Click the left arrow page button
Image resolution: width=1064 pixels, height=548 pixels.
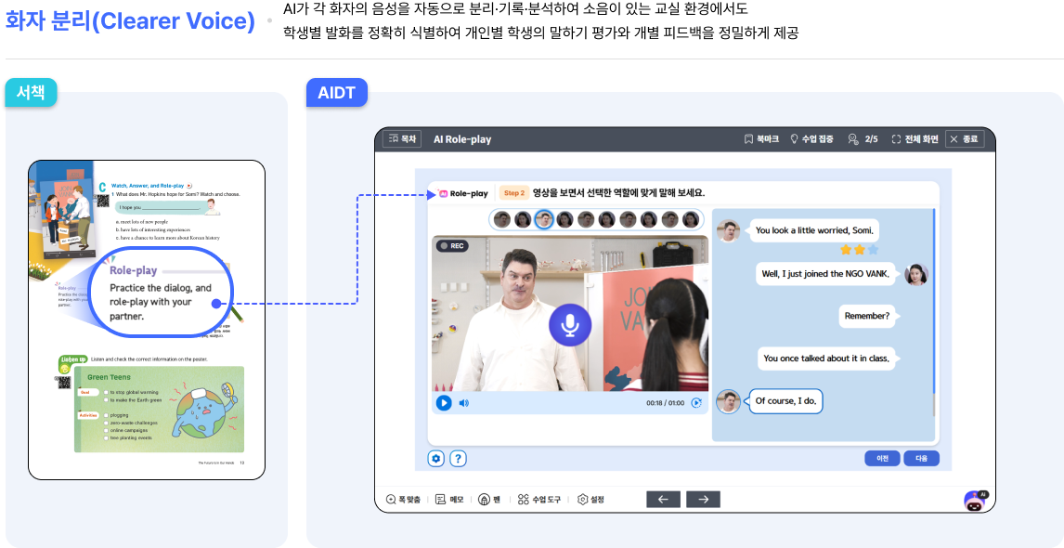(x=664, y=500)
